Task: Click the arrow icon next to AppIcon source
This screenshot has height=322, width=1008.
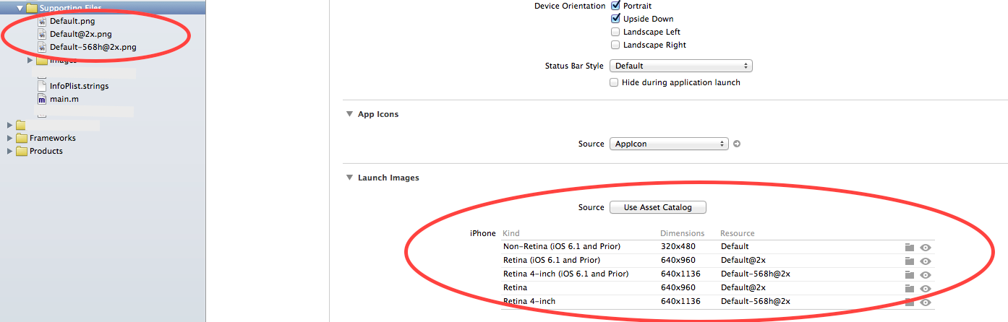Action: click(737, 144)
